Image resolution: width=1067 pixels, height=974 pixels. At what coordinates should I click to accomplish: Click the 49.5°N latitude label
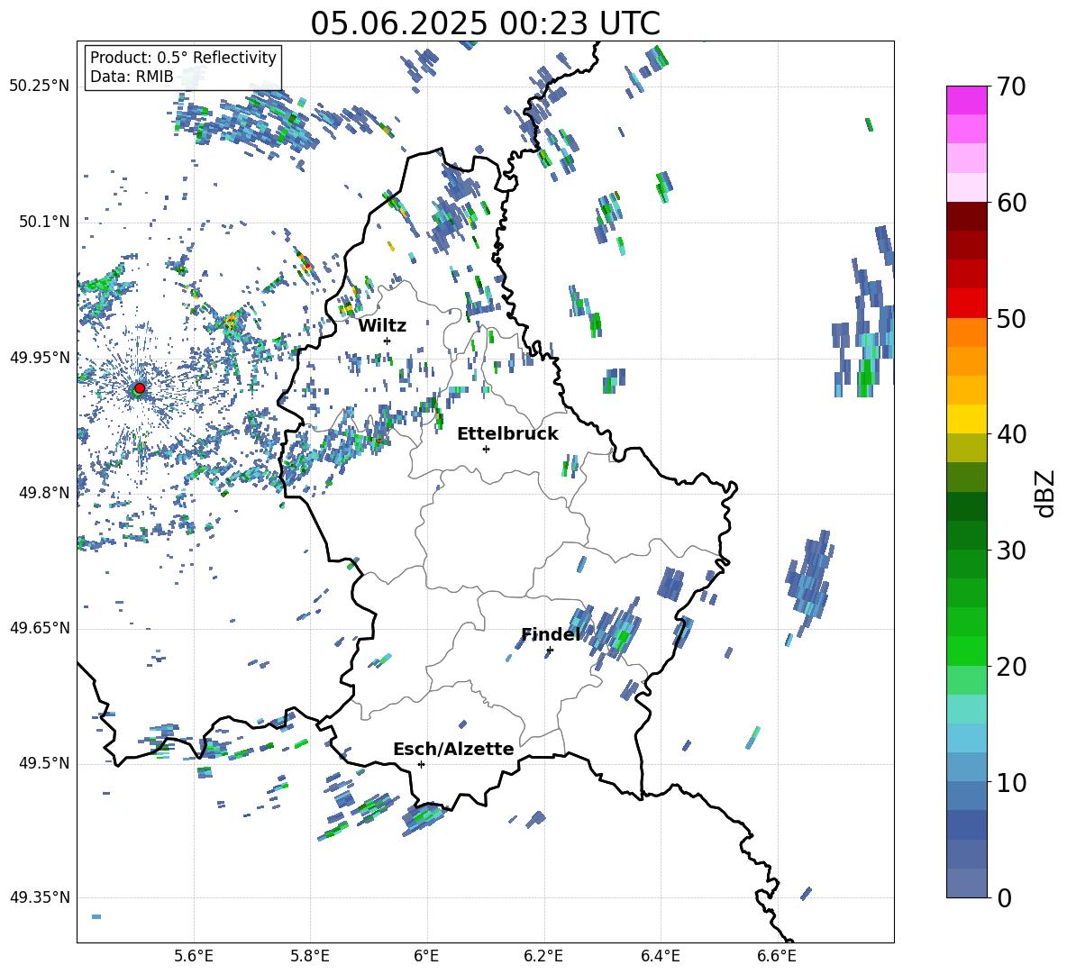[x=43, y=763]
